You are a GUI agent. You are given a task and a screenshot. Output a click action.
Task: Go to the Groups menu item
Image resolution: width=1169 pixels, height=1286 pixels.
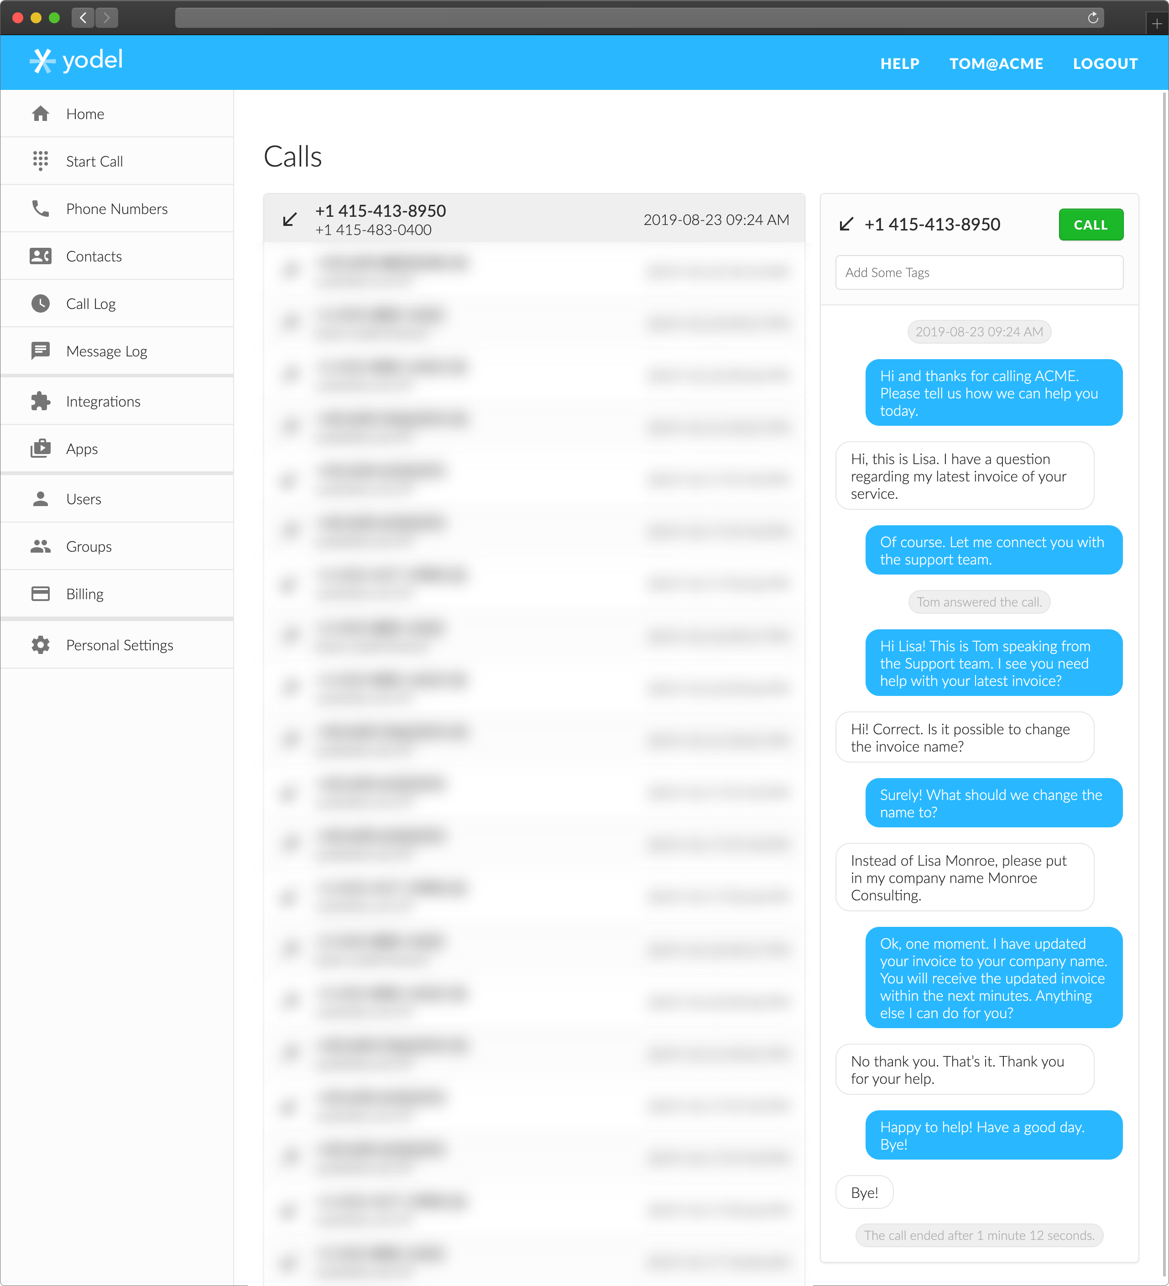[x=117, y=546]
